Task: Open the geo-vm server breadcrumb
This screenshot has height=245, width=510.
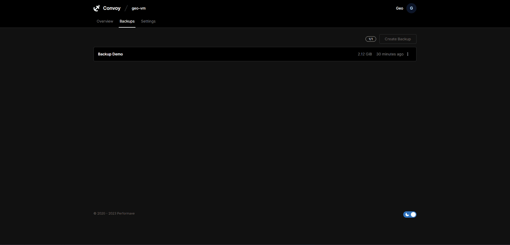Action: click(139, 8)
